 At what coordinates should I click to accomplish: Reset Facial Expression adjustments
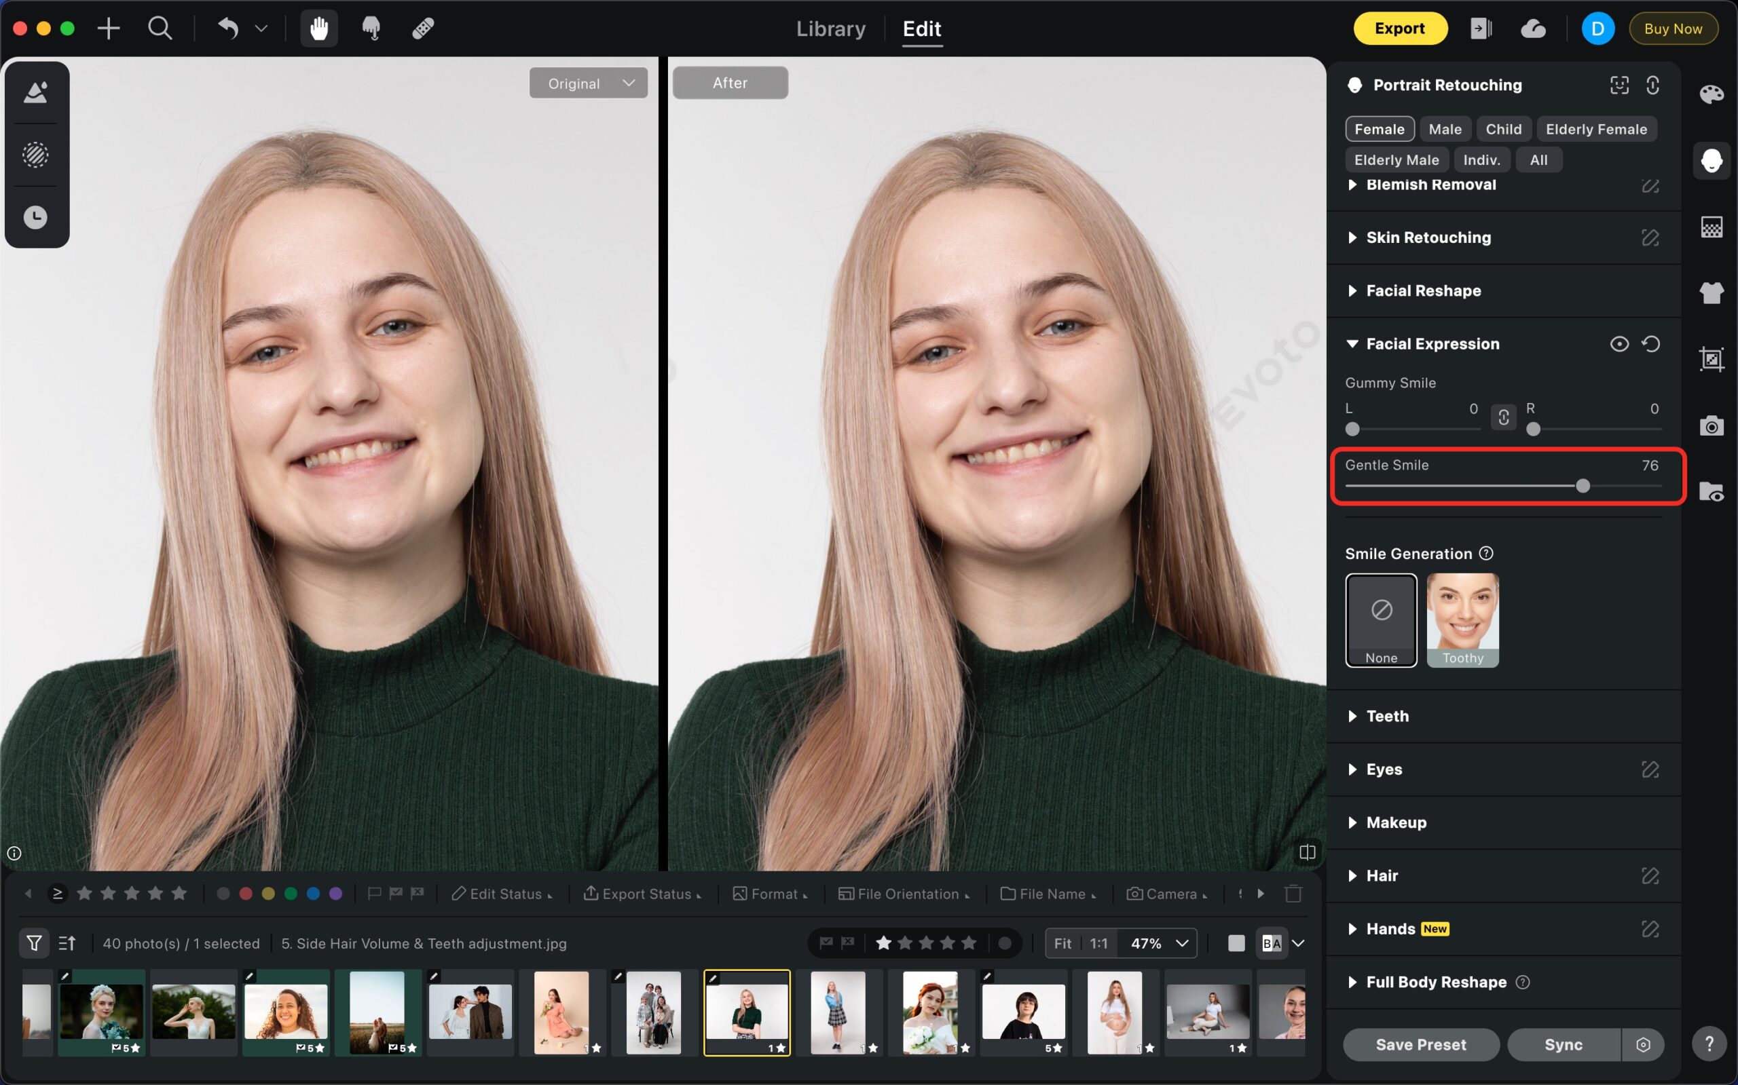tap(1650, 344)
